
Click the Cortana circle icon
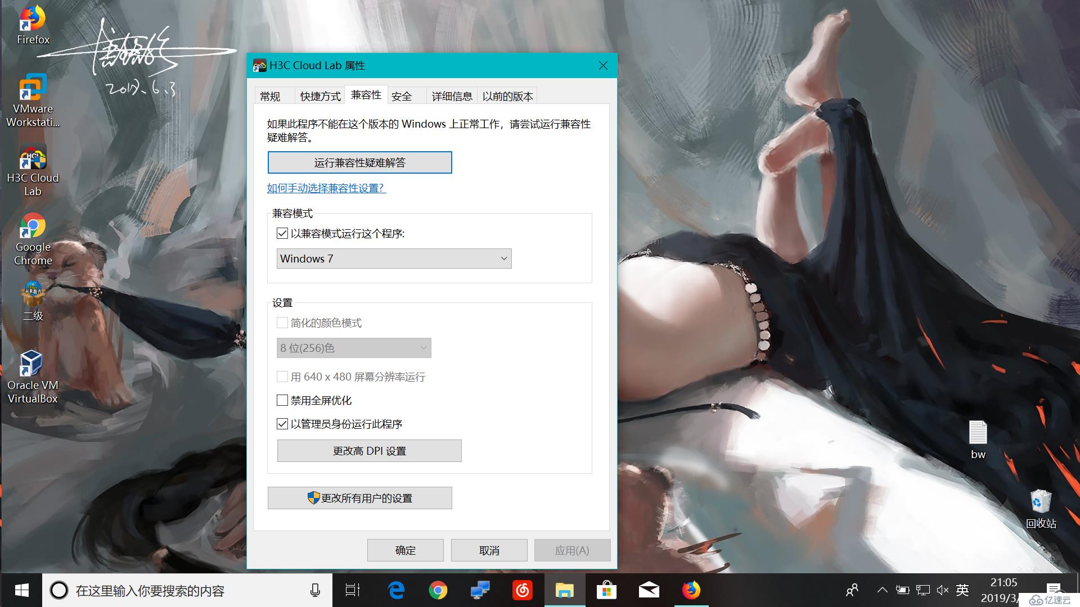(x=59, y=590)
